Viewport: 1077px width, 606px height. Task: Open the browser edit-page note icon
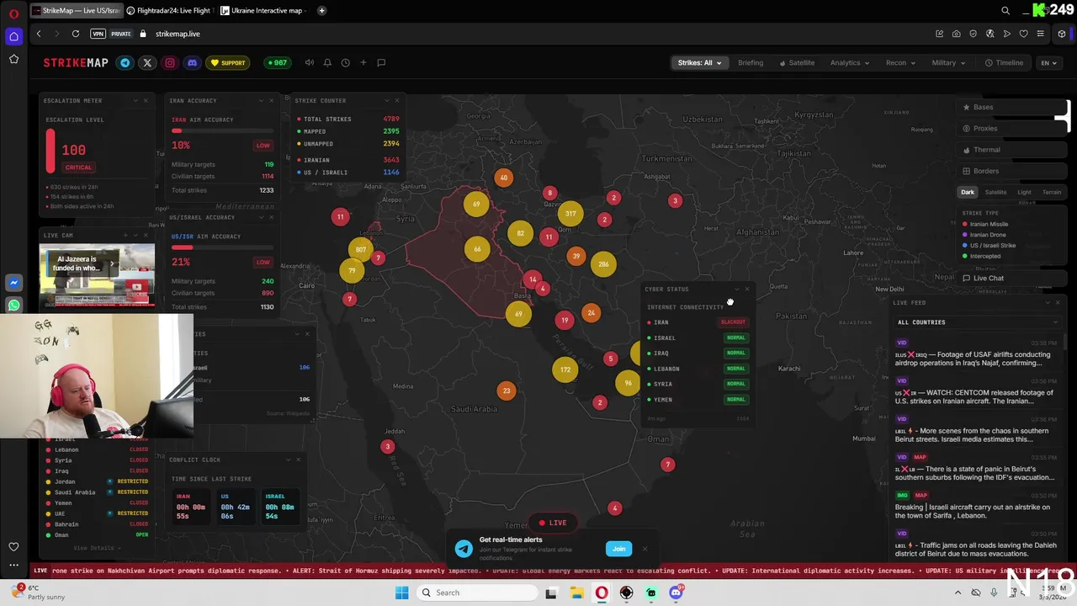939,34
